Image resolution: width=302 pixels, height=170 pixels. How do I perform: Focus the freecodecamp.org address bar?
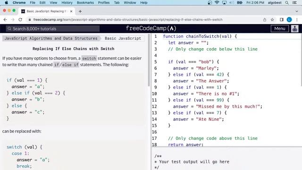pyautogui.click(x=128, y=20)
